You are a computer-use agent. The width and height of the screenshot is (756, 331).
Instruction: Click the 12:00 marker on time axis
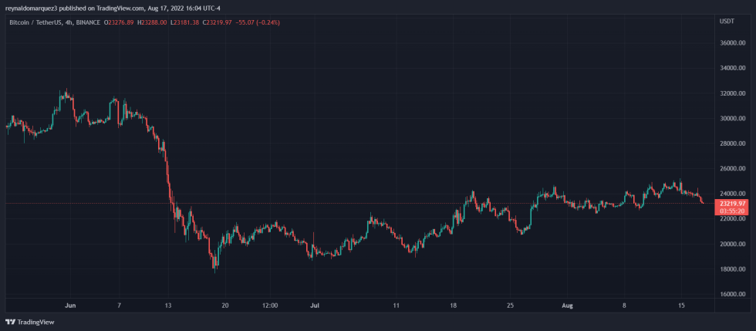pos(269,306)
